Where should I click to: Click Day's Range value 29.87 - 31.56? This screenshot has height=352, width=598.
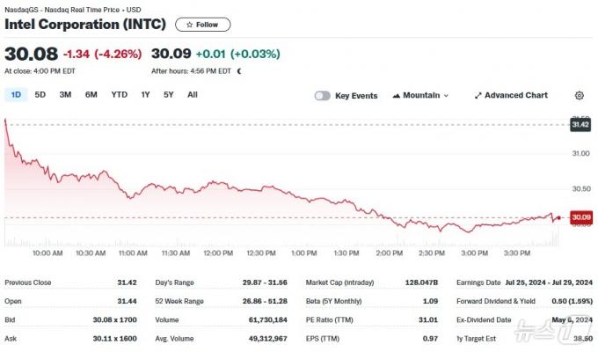pyautogui.click(x=265, y=282)
